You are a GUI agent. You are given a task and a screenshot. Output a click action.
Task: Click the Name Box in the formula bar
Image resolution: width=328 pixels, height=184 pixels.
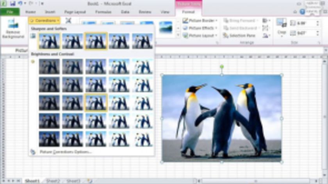(15, 50)
